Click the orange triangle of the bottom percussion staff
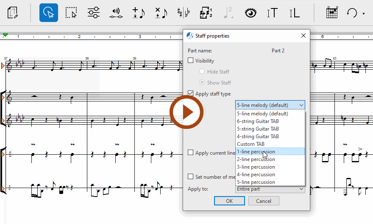The image size is (373, 224). tap(3, 188)
